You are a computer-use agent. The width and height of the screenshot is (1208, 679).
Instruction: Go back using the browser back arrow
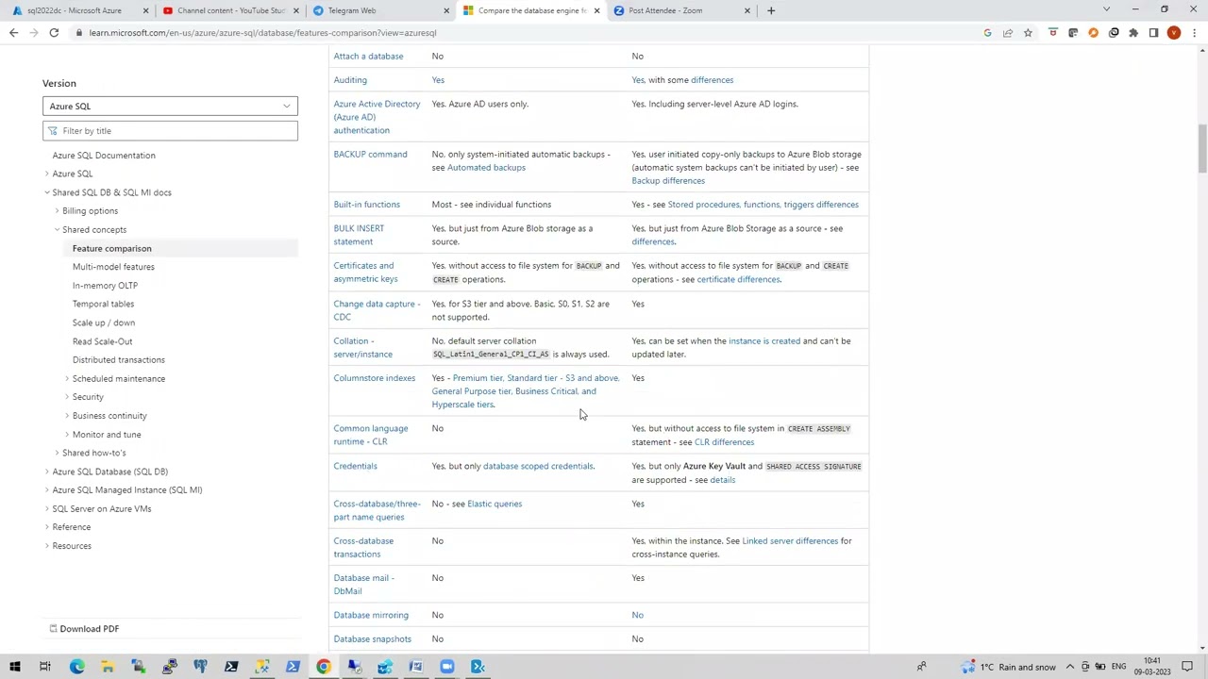click(x=13, y=33)
